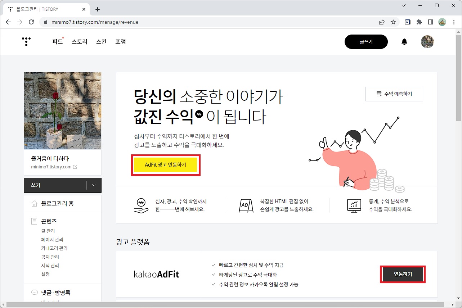Open a new browser tab
This screenshot has height=308, width=462.
[98, 9]
